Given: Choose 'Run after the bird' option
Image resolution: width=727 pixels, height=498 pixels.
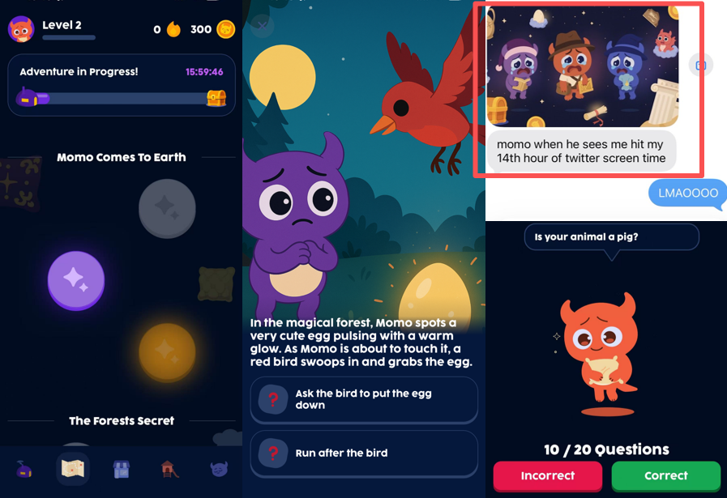Looking at the screenshot, I should [x=364, y=453].
